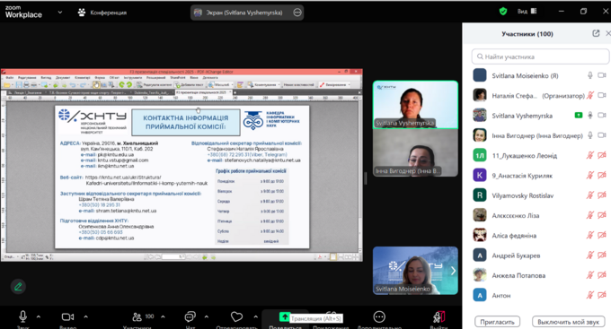Toggle the video camera button

67,317
